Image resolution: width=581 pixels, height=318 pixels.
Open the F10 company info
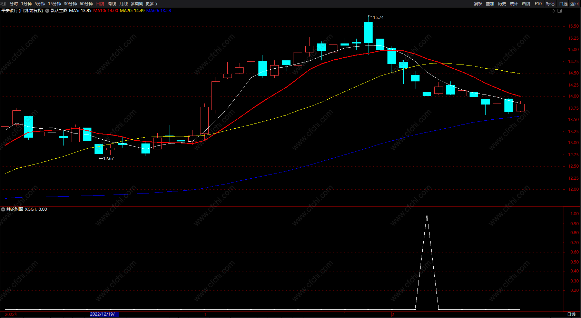coord(538,4)
